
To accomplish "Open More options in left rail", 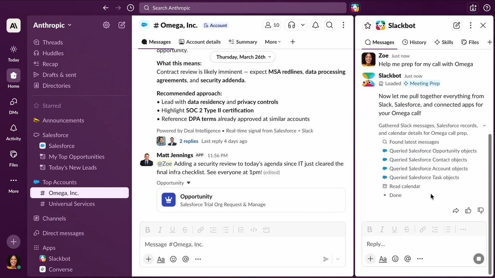I will point(14,184).
